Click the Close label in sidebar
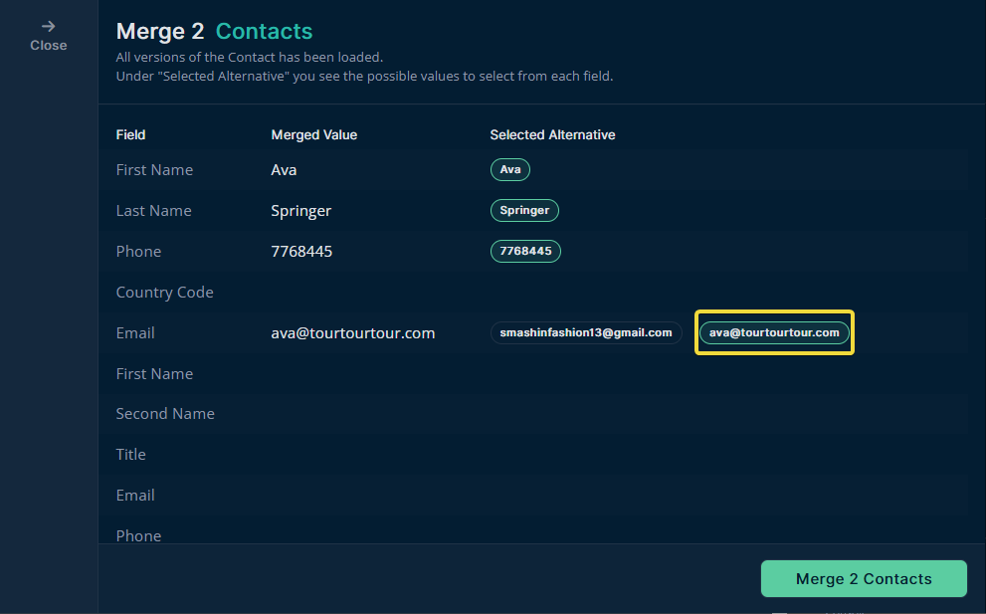This screenshot has height=614, width=986. [x=49, y=46]
